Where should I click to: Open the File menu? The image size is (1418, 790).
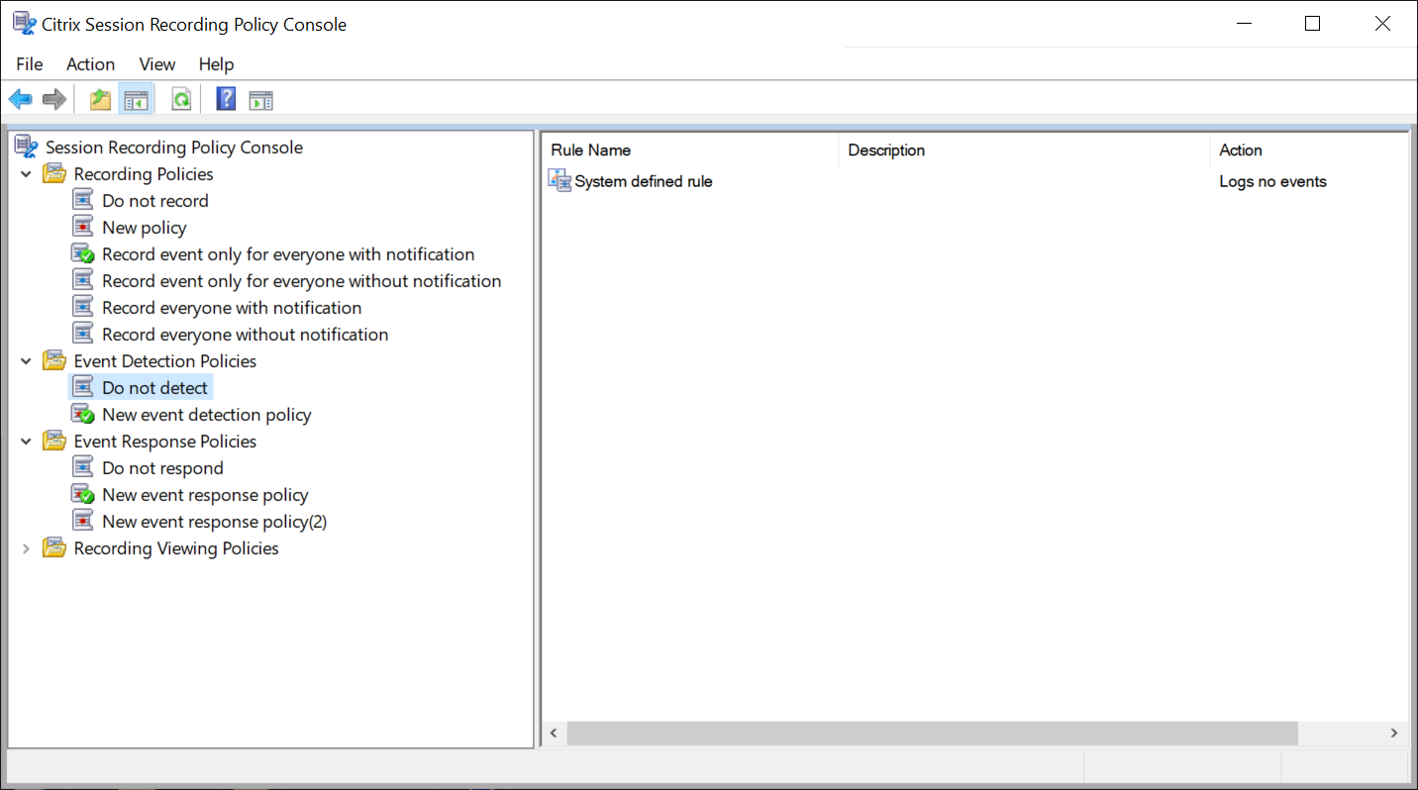click(x=30, y=64)
